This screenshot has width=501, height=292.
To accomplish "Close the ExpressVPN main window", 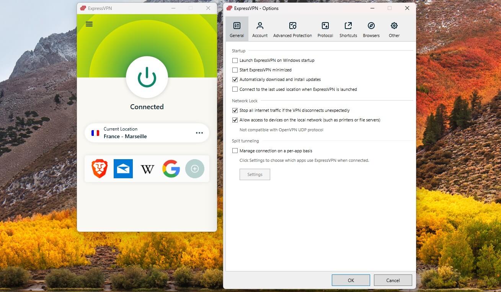I will 208,8.
